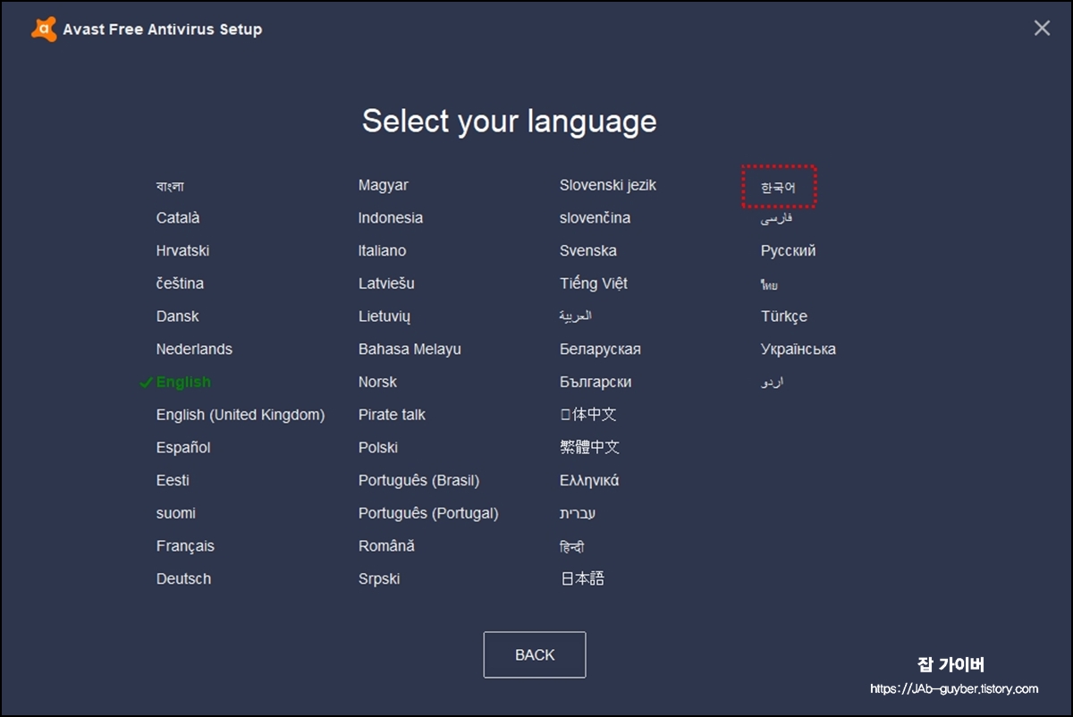Screen dimensions: 1073x717
Task: Select the checked English option
Action: 183,383
